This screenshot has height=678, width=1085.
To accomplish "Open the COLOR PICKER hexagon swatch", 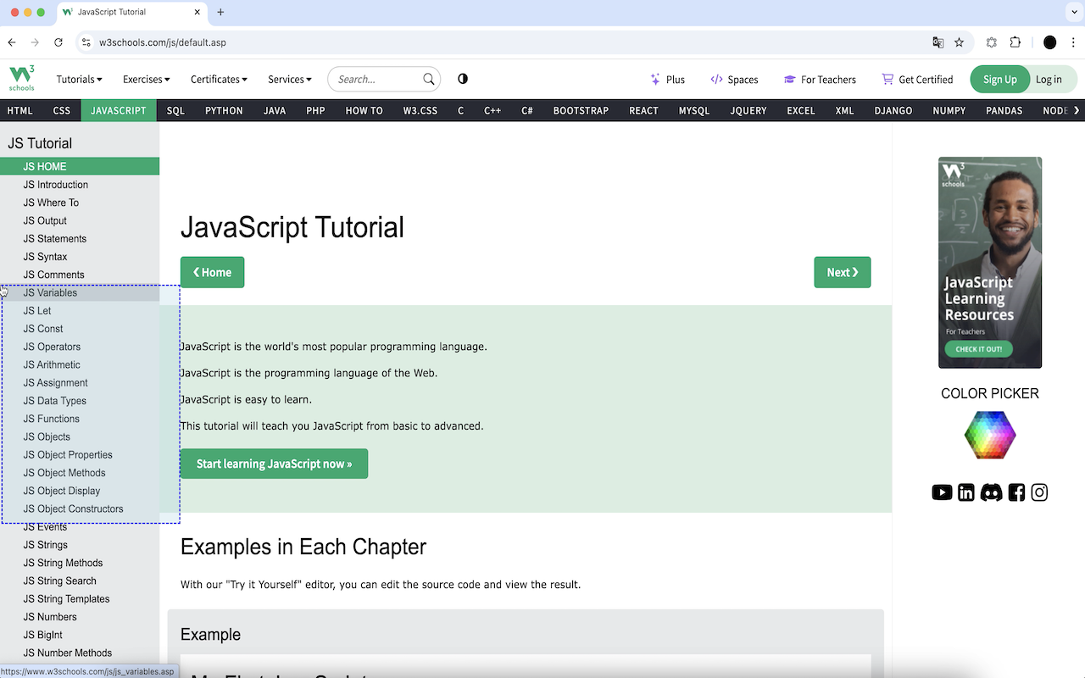I will [x=989, y=435].
